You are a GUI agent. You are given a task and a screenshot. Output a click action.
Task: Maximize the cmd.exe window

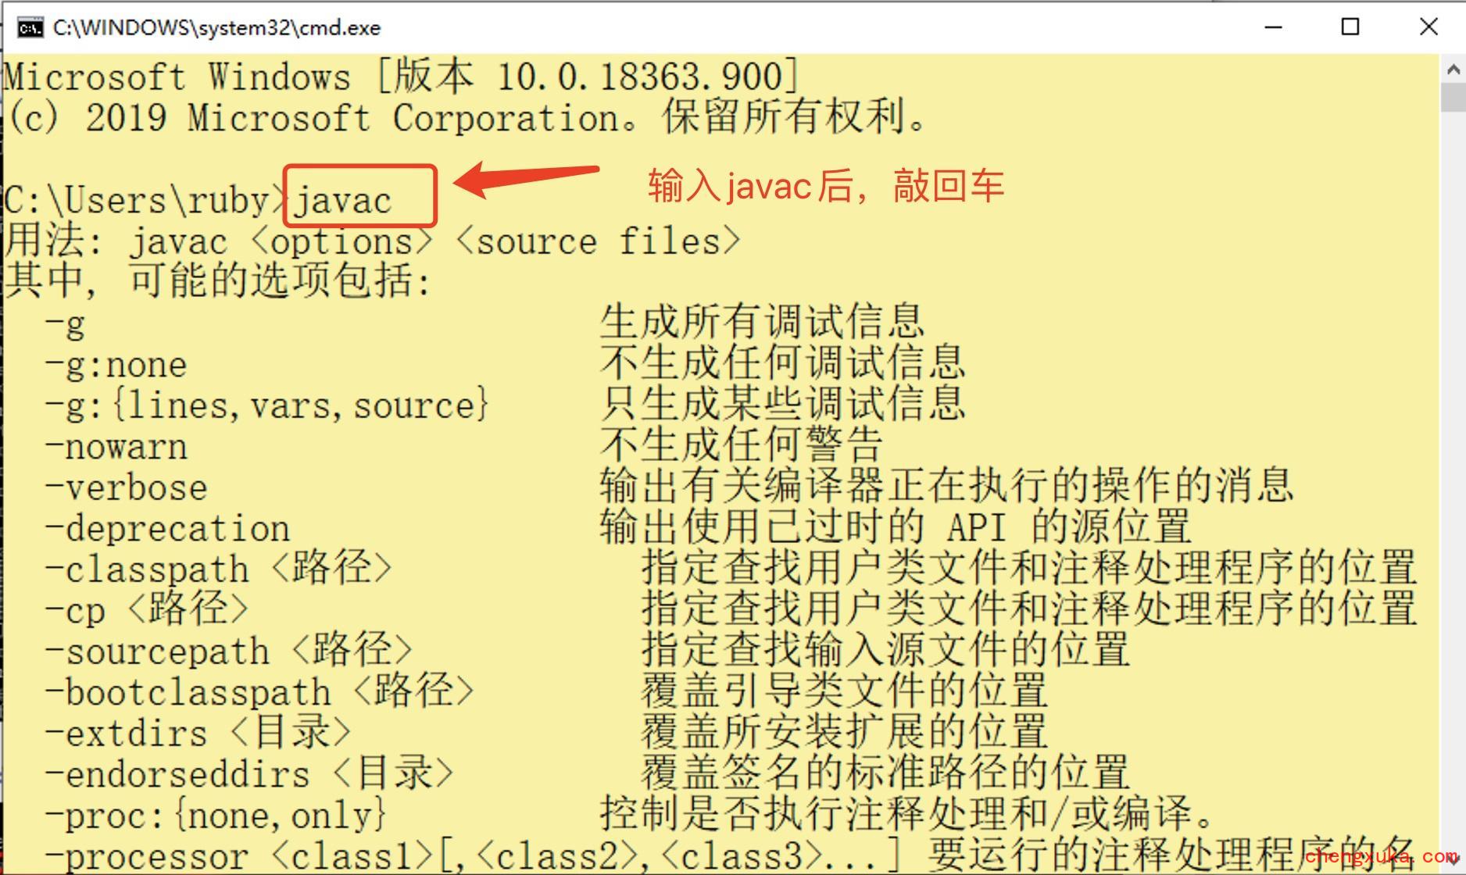coord(1350,27)
